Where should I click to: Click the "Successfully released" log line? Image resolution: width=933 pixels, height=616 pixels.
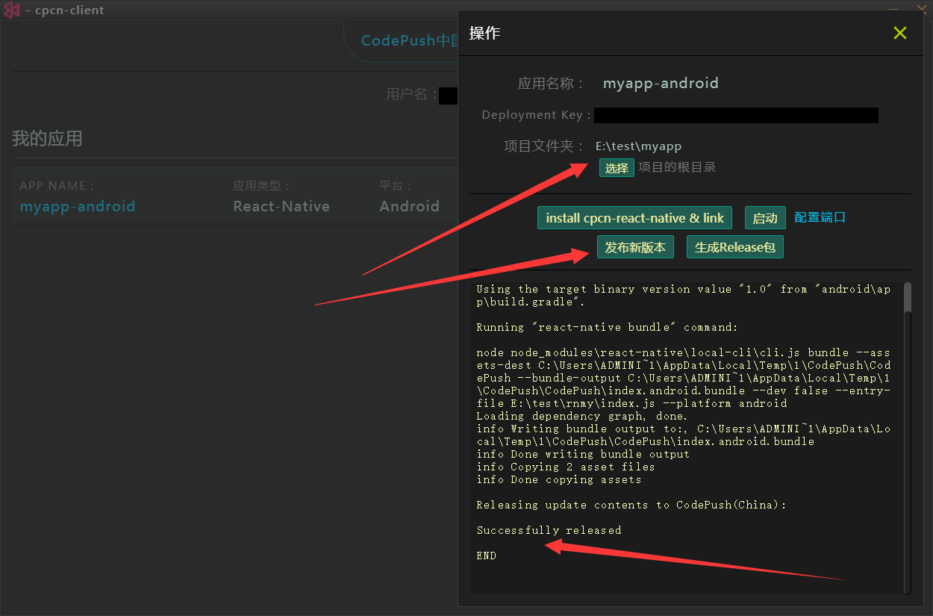[549, 530]
